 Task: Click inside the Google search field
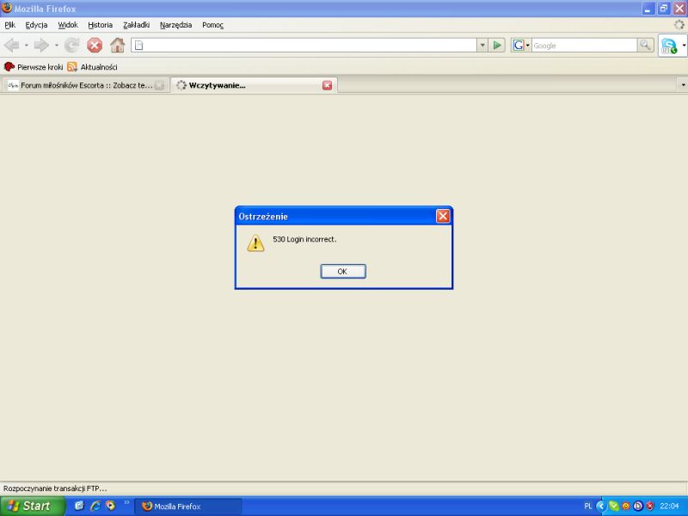[583, 46]
